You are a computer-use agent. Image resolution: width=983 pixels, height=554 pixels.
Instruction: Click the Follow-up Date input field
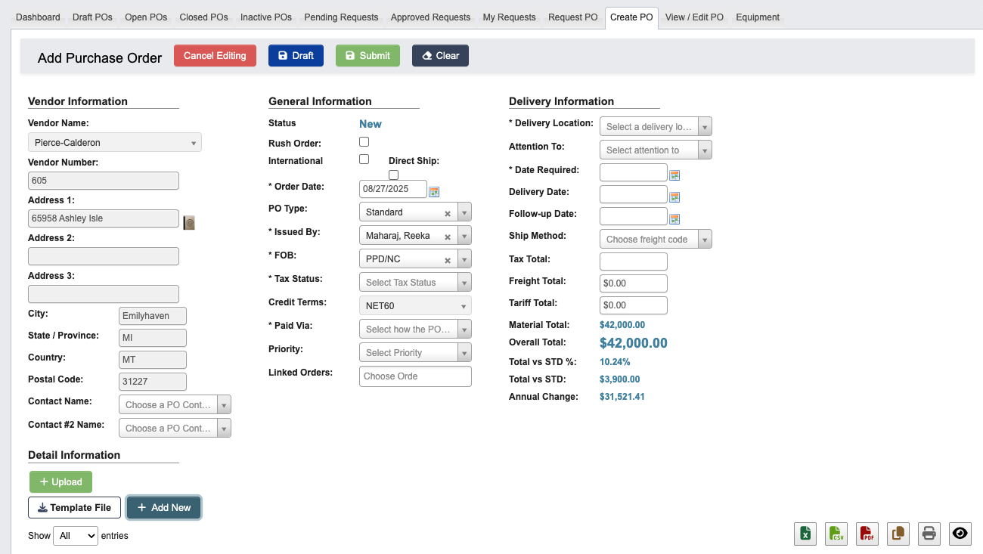click(634, 217)
